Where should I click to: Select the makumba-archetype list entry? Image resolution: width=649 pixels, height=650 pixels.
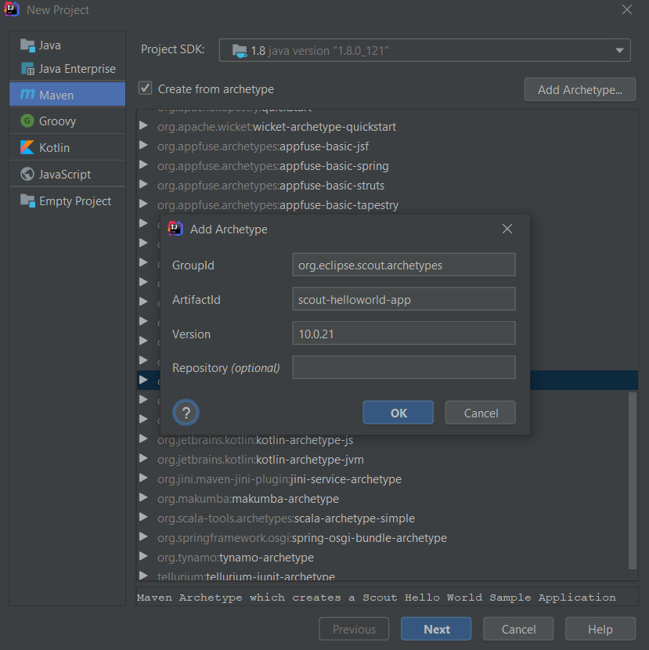click(x=248, y=499)
